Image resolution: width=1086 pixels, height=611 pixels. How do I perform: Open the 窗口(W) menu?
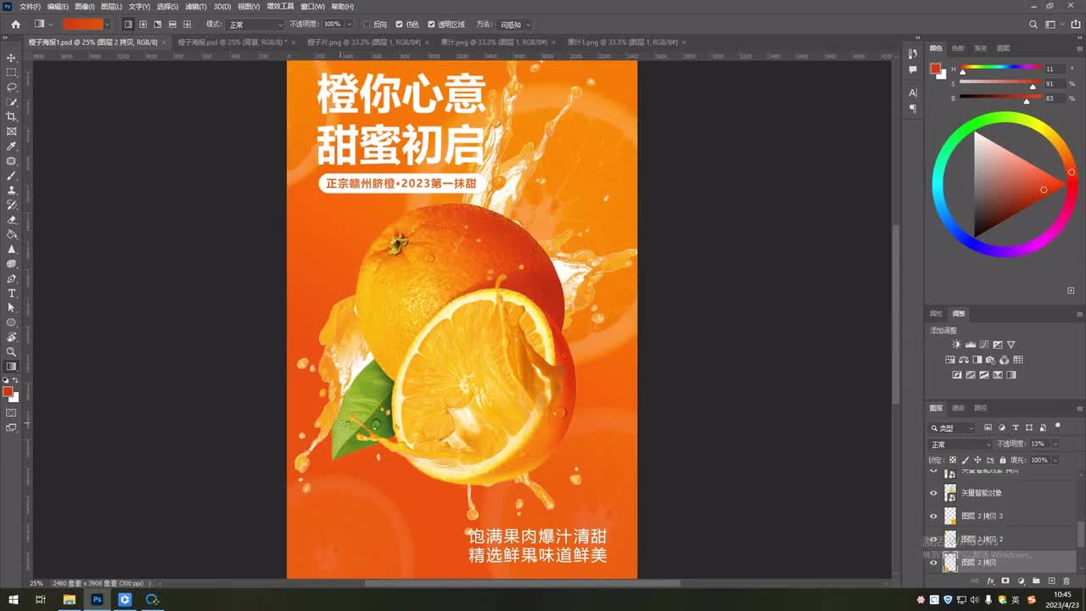(x=313, y=6)
